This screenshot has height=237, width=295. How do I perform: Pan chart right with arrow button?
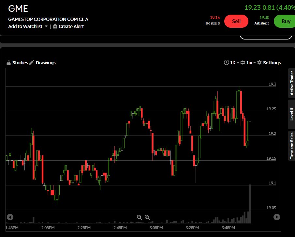pyautogui.click(x=276, y=217)
